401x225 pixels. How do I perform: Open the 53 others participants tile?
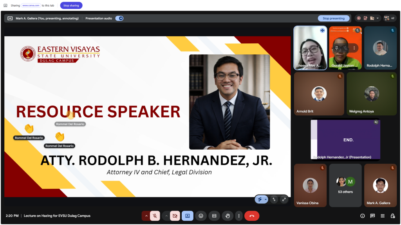[x=345, y=185]
